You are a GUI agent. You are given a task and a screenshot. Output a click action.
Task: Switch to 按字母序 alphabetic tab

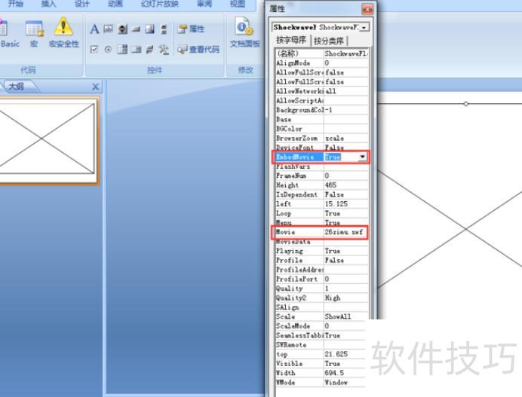tap(291, 41)
